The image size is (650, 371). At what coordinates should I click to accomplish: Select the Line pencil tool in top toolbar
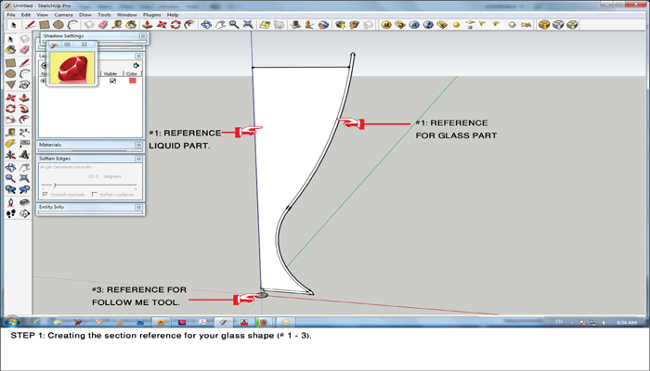[x=29, y=25]
